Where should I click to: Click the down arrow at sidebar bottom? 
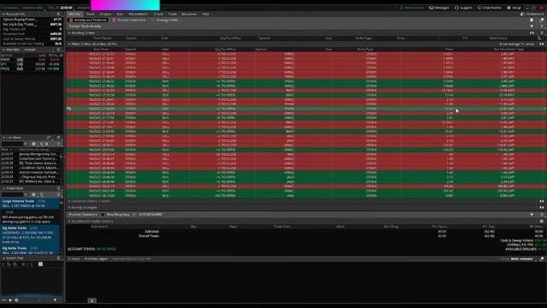[x=55, y=300]
